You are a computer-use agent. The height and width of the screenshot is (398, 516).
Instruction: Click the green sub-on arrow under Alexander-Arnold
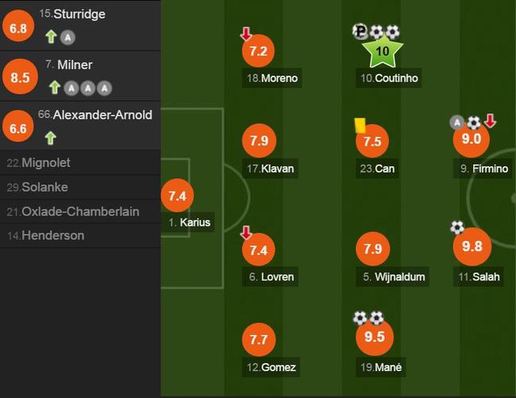point(51,137)
